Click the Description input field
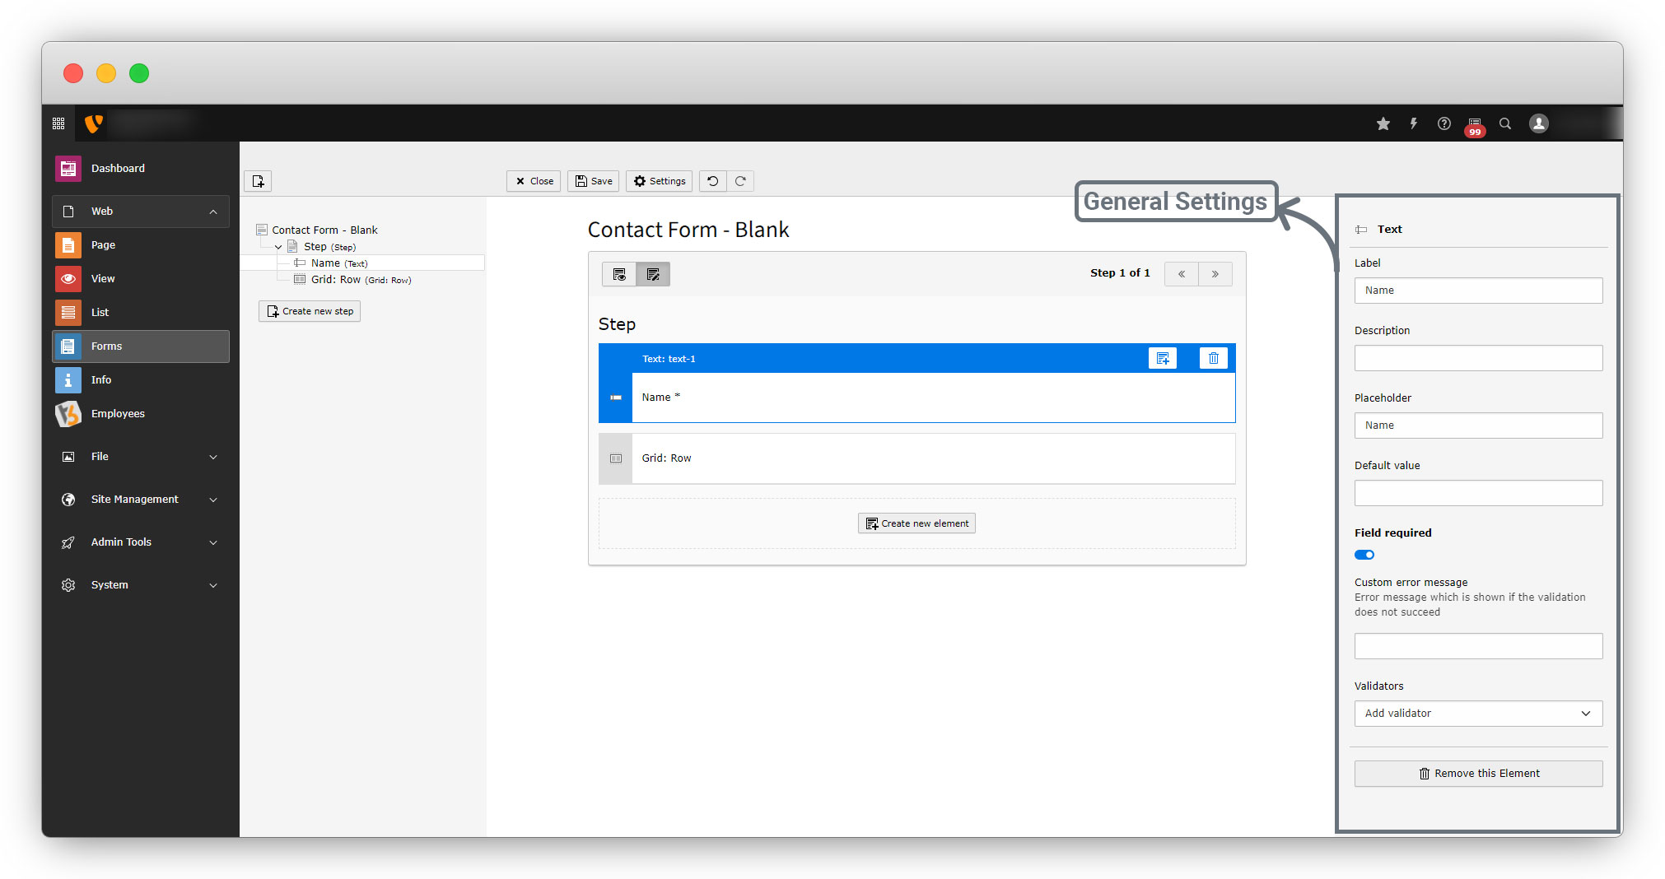Screen dimensions: 1665x879 point(1478,358)
